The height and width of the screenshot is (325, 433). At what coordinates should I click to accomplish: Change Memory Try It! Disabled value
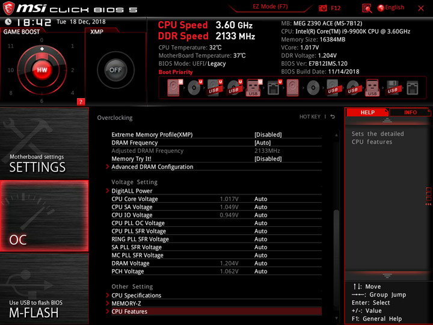click(x=268, y=159)
